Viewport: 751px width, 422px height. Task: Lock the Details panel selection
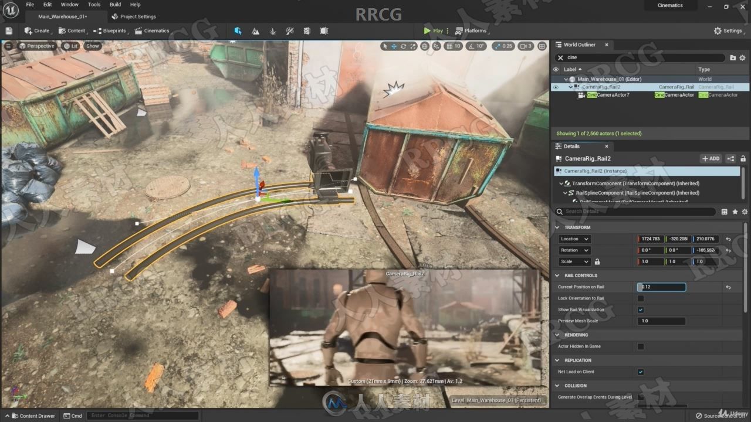[x=743, y=158]
